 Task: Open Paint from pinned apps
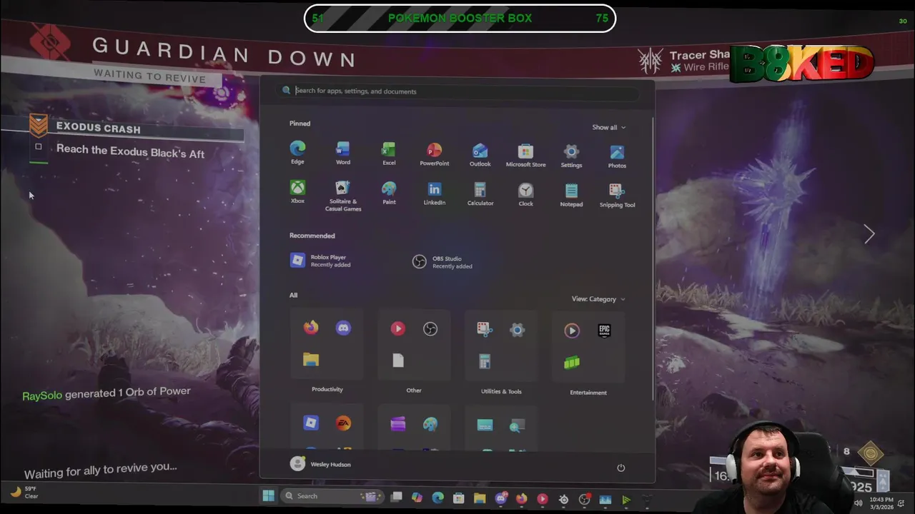pos(389,192)
